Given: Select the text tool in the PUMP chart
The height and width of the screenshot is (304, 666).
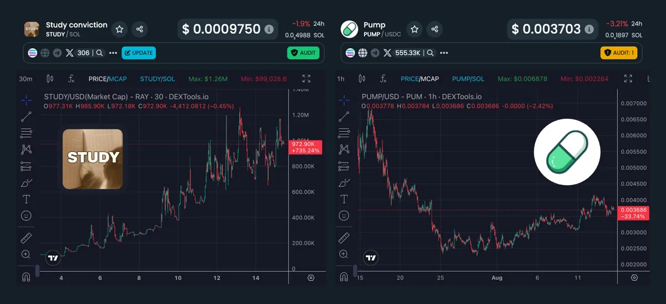Looking at the screenshot, I should pyautogui.click(x=344, y=199).
